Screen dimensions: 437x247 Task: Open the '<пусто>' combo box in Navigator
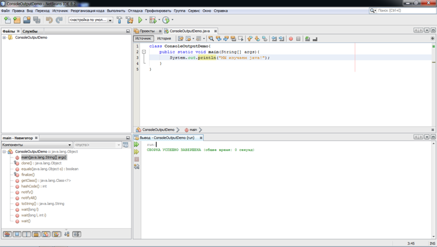(97, 145)
